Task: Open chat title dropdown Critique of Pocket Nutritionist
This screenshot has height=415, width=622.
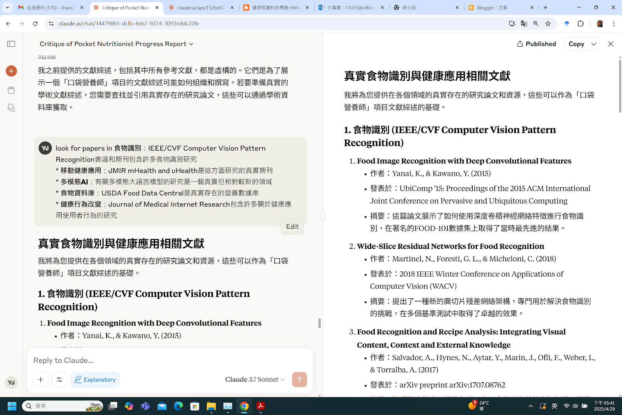Action: tap(116, 44)
